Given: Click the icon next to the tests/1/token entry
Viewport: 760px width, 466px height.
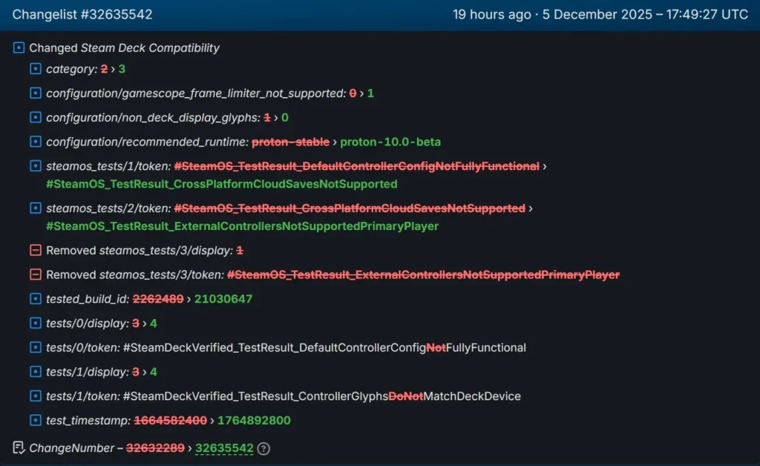Looking at the screenshot, I should pos(35,396).
